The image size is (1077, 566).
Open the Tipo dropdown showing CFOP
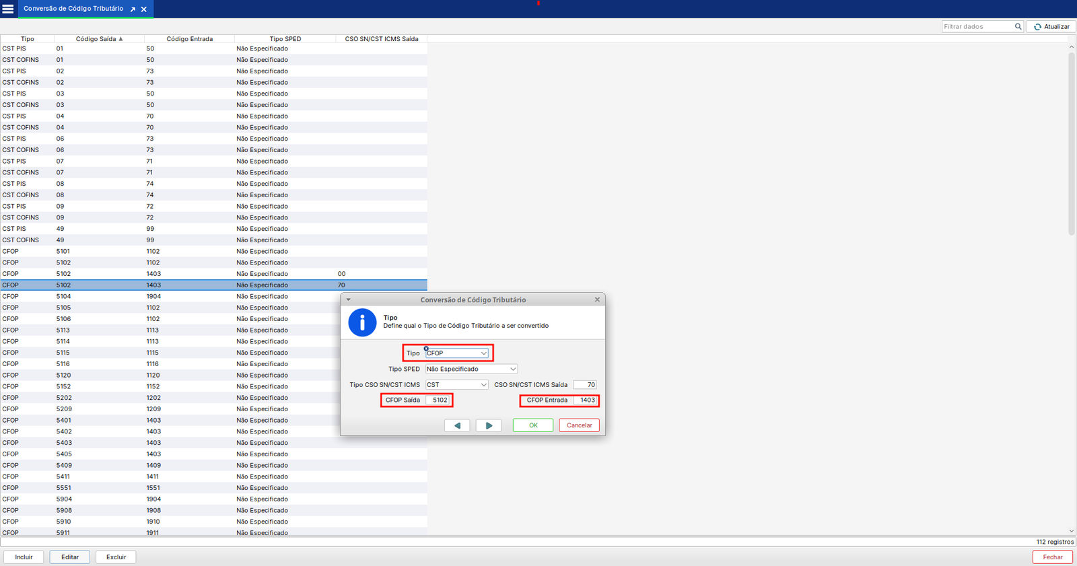coord(457,353)
